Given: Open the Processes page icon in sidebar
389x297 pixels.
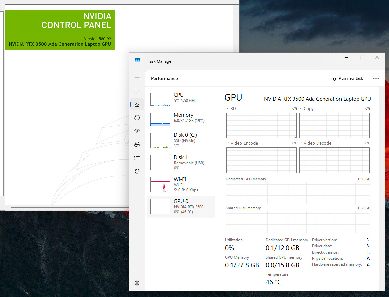Looking at the screenshot, I should pyautogui.click(x=137, y=91).
